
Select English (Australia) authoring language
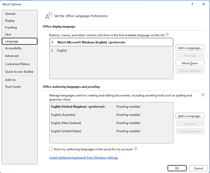[111, 115]
